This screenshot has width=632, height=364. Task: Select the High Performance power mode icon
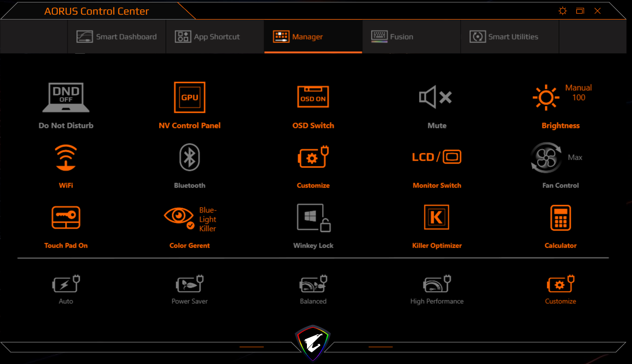[x=437, y=283]
